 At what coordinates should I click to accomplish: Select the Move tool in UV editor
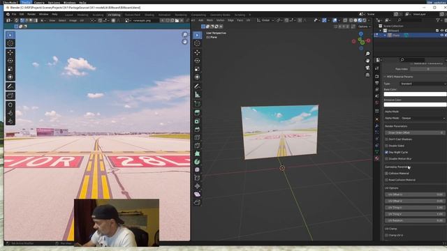point(10,52)
